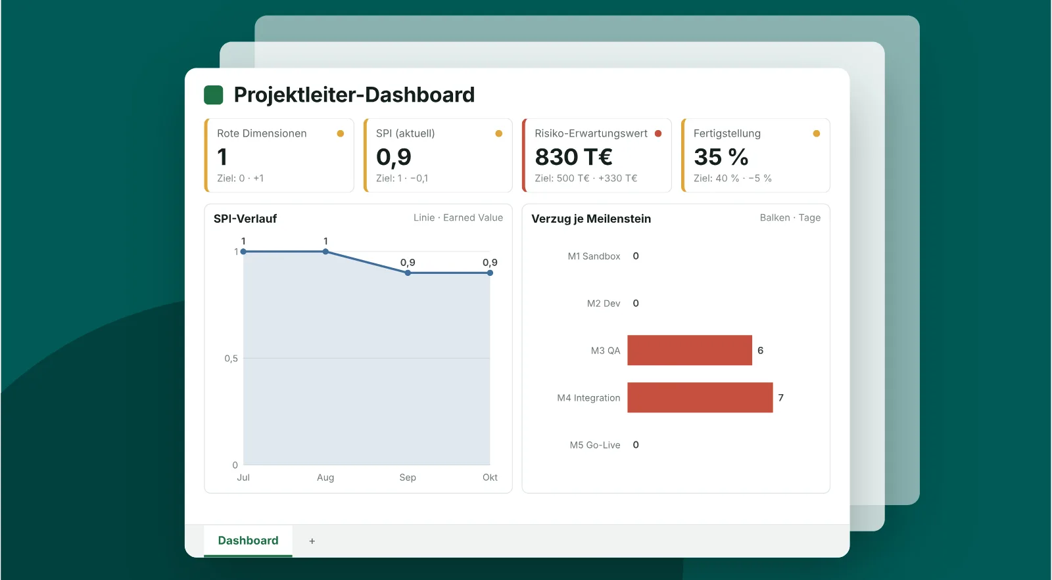Click the M5 Go-Live milestone label
Viewport: 1052px width, 580px height.
(x=595, y=445)
